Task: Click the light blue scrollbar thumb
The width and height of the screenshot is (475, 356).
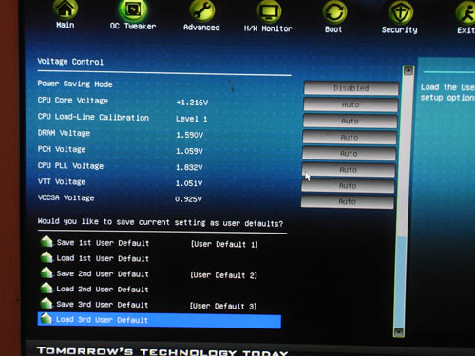Action: (x=400, y=283)
